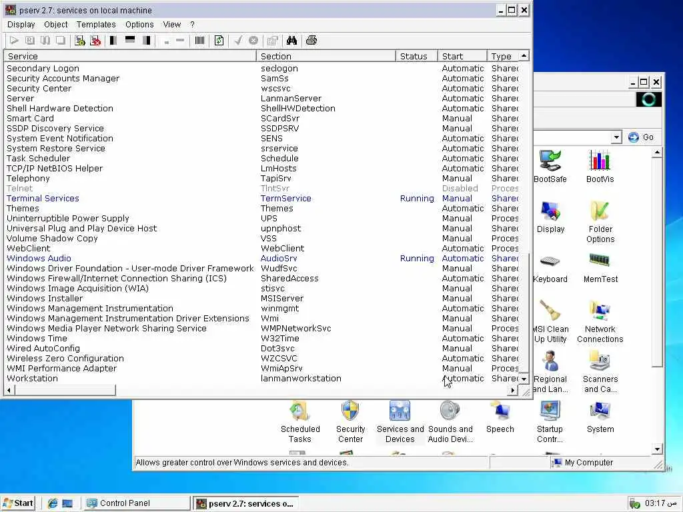Select the Task Scheduler service row

click(x=261, y=159)
